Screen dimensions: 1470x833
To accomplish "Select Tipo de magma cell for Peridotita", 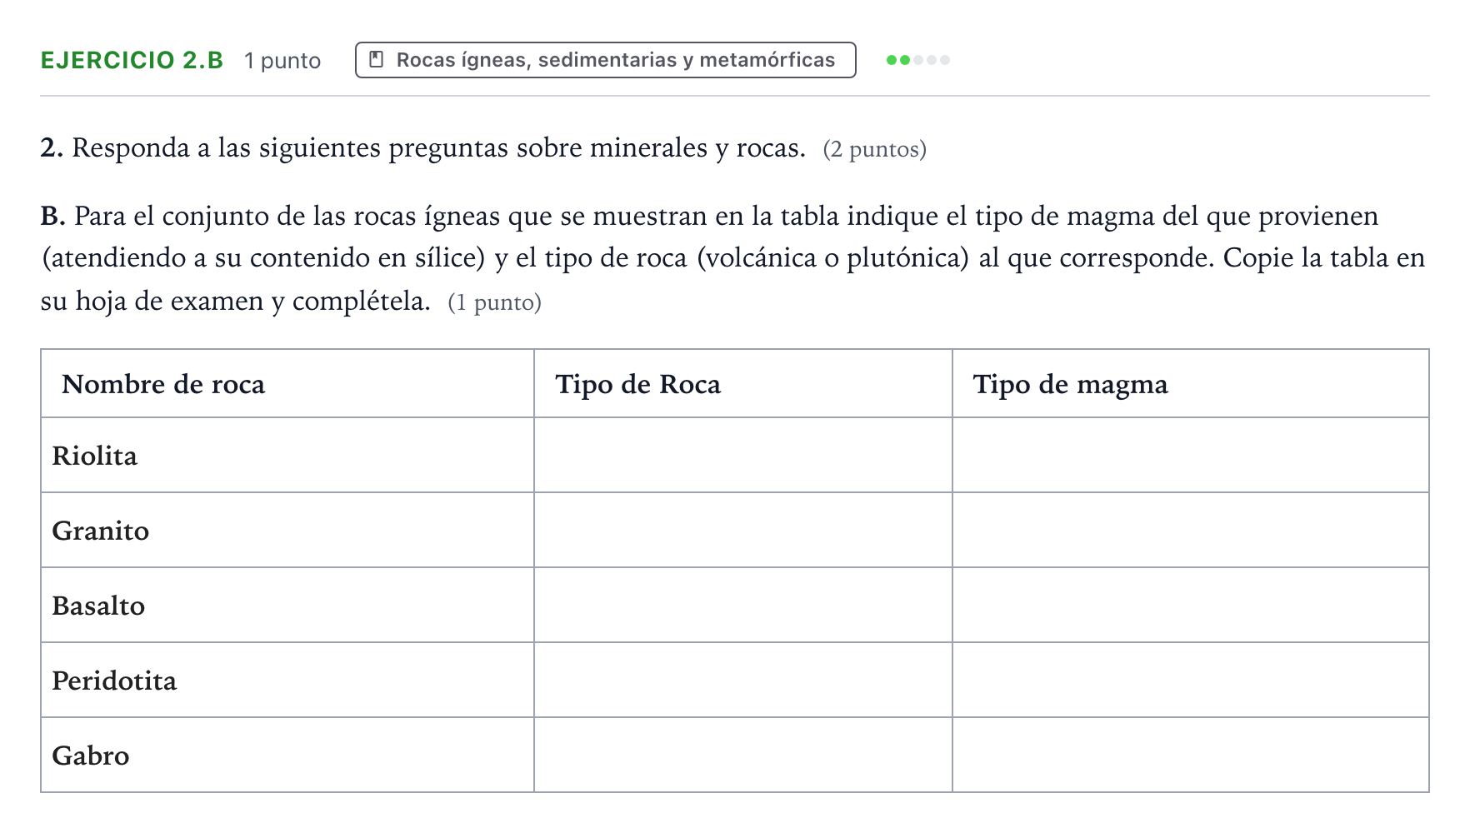I will (1191, 680).
